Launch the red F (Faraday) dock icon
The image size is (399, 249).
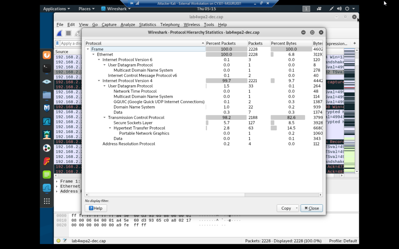(47, 161)
